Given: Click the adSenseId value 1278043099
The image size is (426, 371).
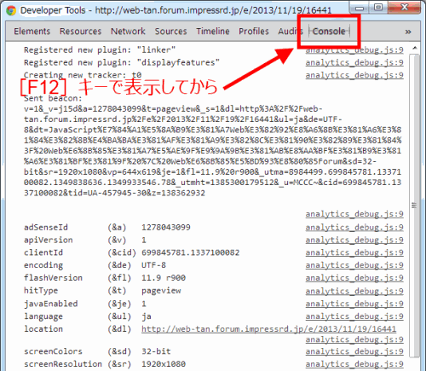Looking at the screenshot, I should [166, 228].
